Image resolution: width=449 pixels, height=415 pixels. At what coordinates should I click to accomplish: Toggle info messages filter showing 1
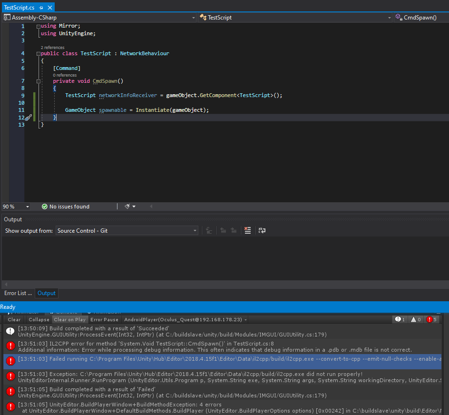pos(400,319)
